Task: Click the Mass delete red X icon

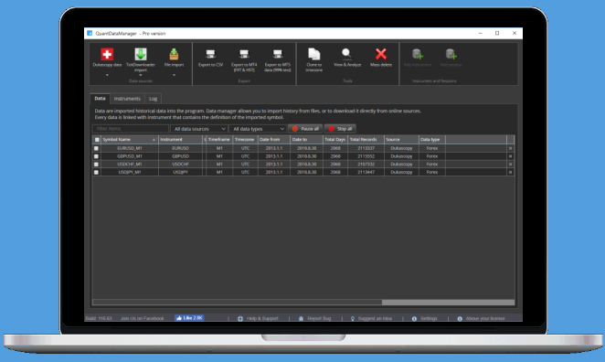Action: pyautogui.click(x=381, y=54)
